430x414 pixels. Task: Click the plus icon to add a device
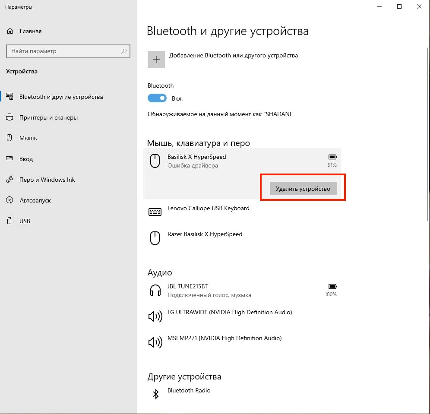coord(156,60)
